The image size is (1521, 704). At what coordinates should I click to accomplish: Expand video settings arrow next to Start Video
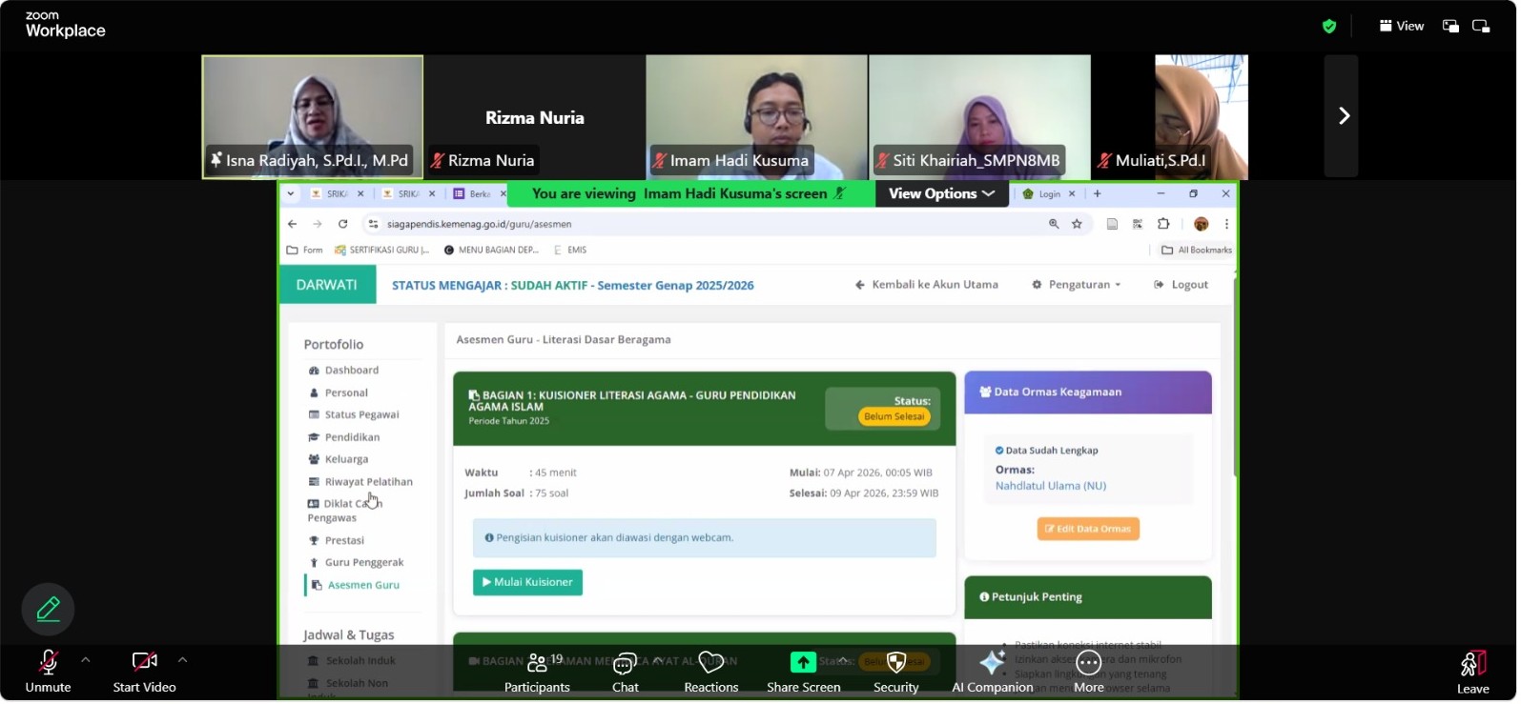[x=182, y=660]
